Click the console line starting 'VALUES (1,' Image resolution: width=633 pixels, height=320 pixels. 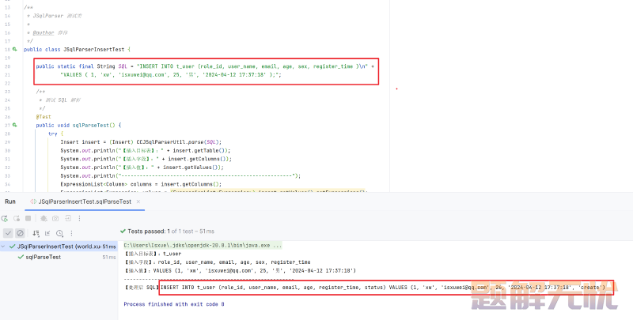(x=240, y=270)
